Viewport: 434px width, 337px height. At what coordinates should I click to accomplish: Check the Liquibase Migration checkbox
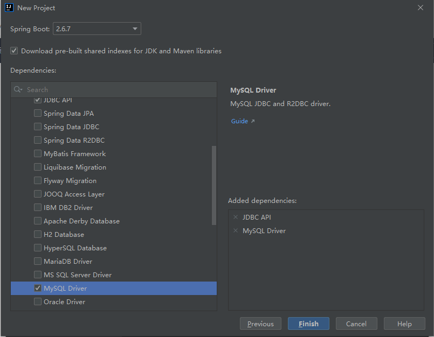pos(38,167)
